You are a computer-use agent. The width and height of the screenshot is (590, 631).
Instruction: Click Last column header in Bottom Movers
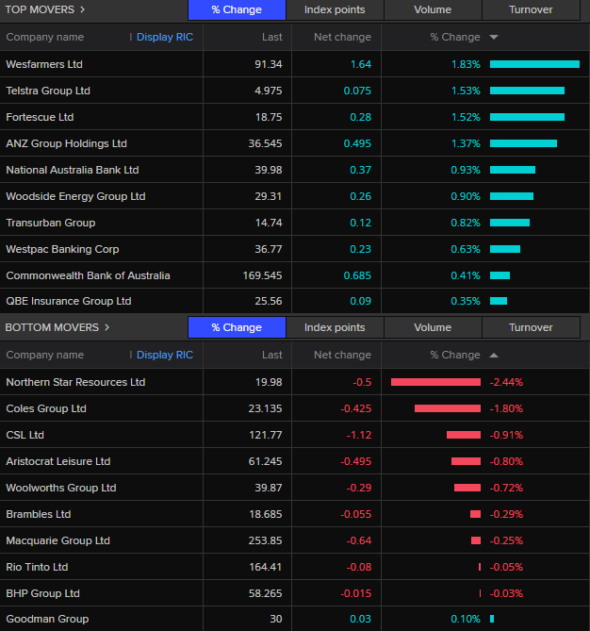(272, 355)
